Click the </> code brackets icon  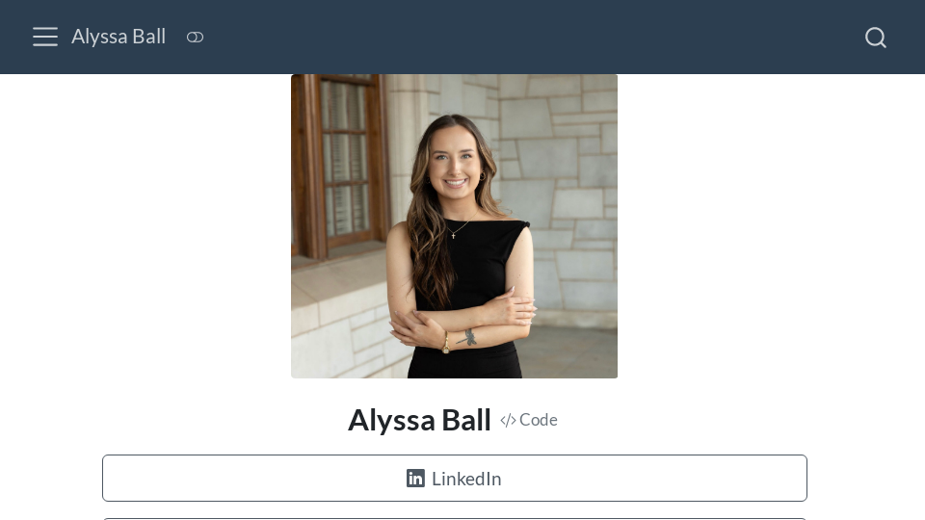508,421
